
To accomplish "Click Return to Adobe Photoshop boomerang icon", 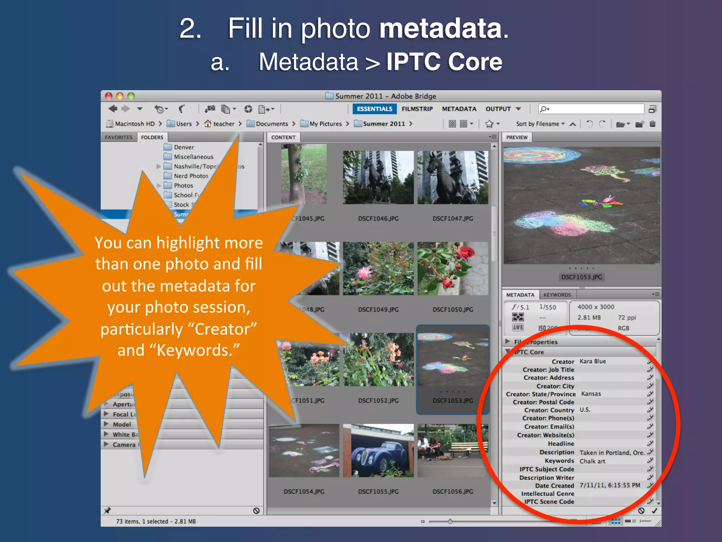I will point(182,109).
